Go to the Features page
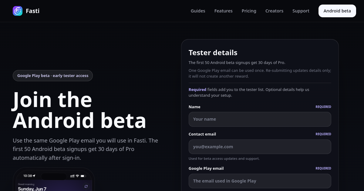This screenshot has width=364, height=191. click(224, 11)
